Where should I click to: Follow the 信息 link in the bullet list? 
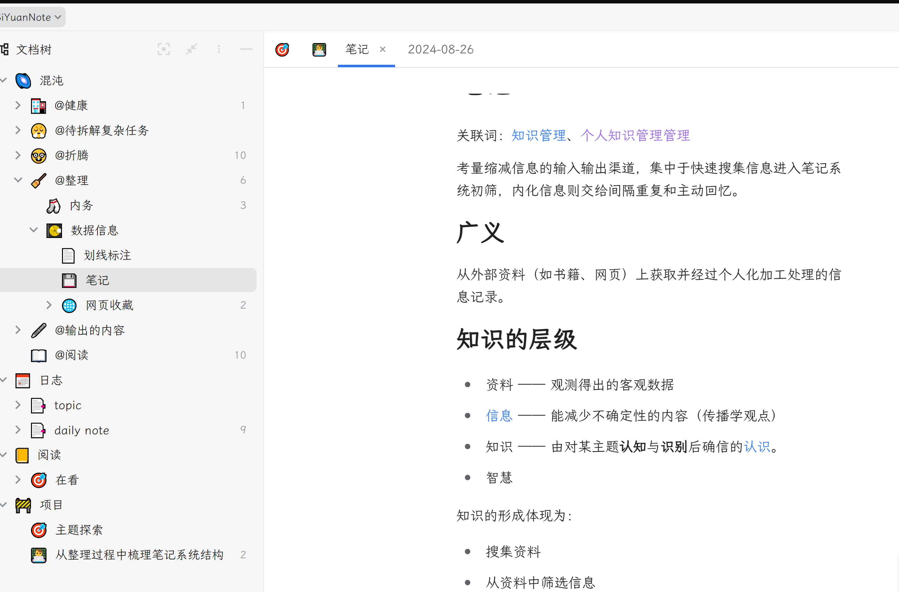[499, 416]
